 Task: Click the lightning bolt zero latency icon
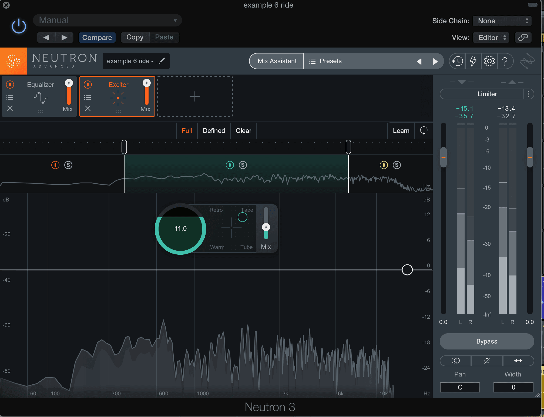point(473,61)
